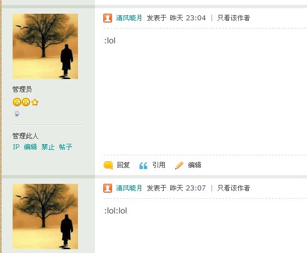Click the first smiley rank icon

17,102
